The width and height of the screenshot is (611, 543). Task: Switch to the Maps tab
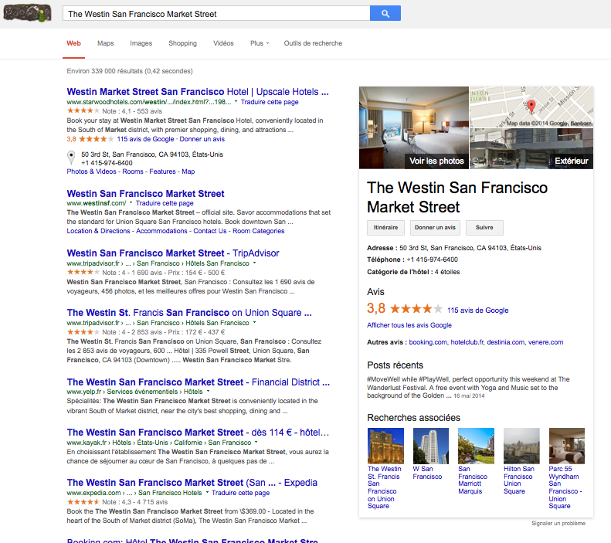(x=106, y=43)
